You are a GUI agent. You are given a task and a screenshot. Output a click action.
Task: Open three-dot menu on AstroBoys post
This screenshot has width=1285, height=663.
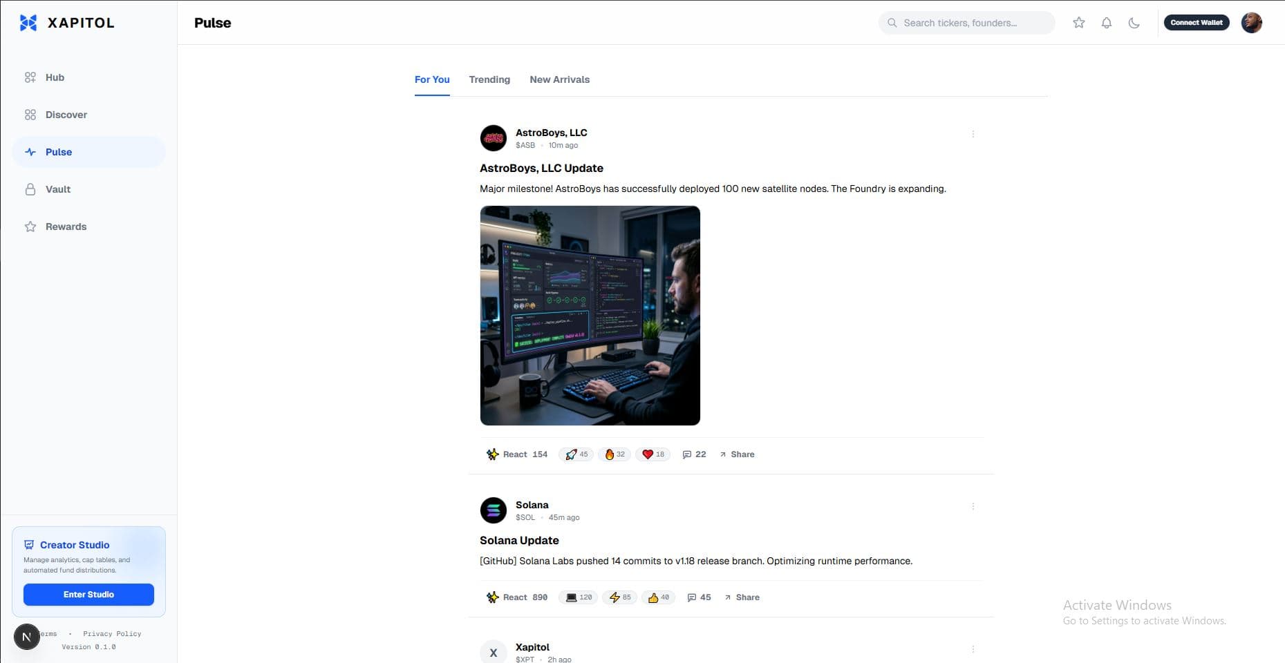pyautogui.click(x=973, y=134)
